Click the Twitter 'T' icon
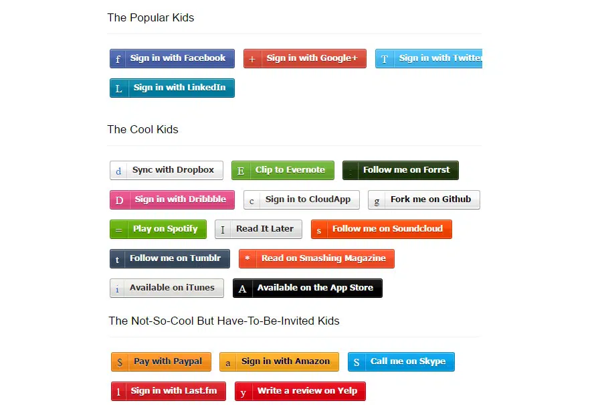This screenshot has width=602, height=405. 385,59
